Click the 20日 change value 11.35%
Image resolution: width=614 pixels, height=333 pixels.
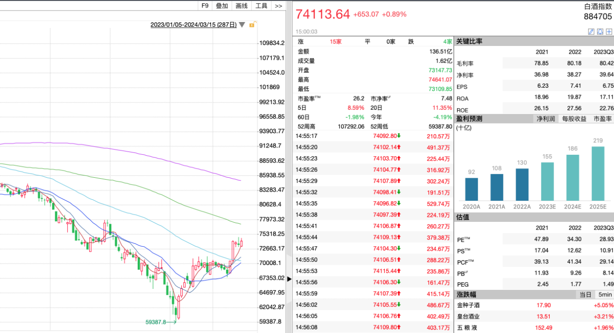pos(442,108)
